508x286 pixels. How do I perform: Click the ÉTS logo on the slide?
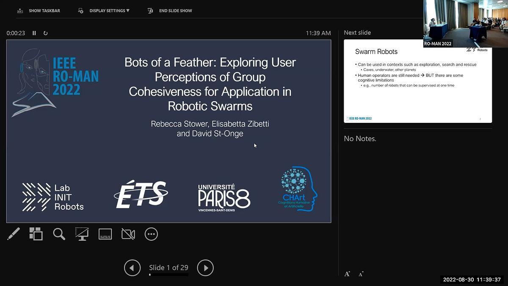point(141,195)
